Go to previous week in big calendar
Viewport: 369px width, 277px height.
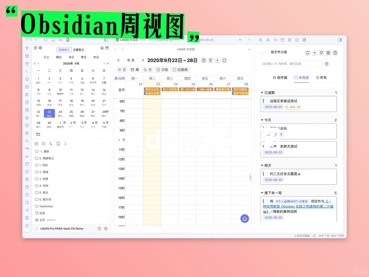coord(118,60)
